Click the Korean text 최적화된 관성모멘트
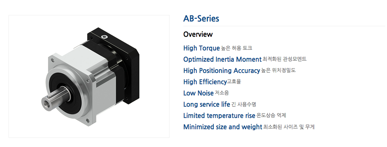387x147 pixels. (284, 59)
